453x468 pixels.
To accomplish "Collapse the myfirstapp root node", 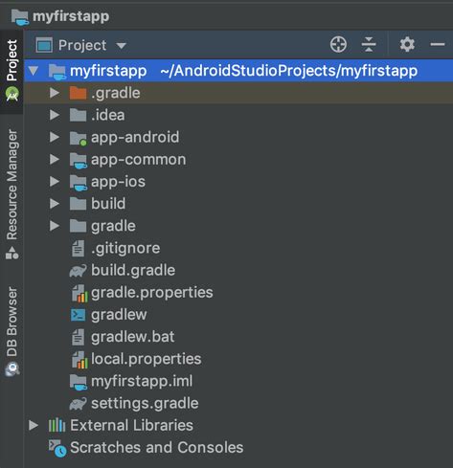I will coord(34,71).
